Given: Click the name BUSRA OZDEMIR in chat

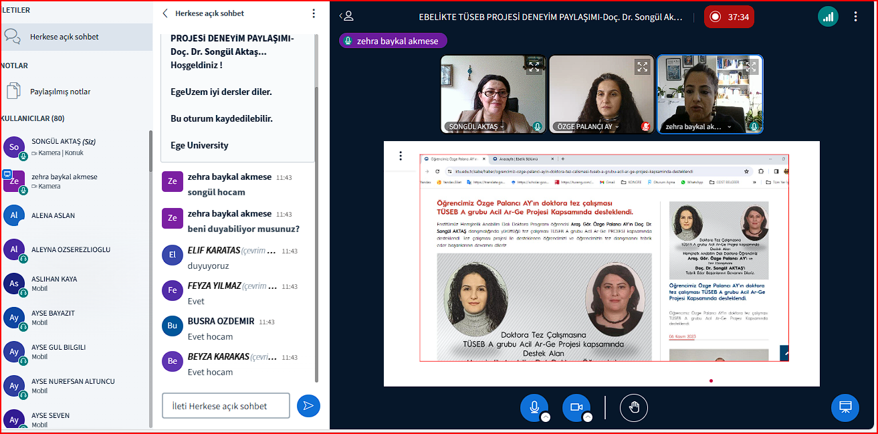Looking at the screenshot, I should tap(221, 321).
